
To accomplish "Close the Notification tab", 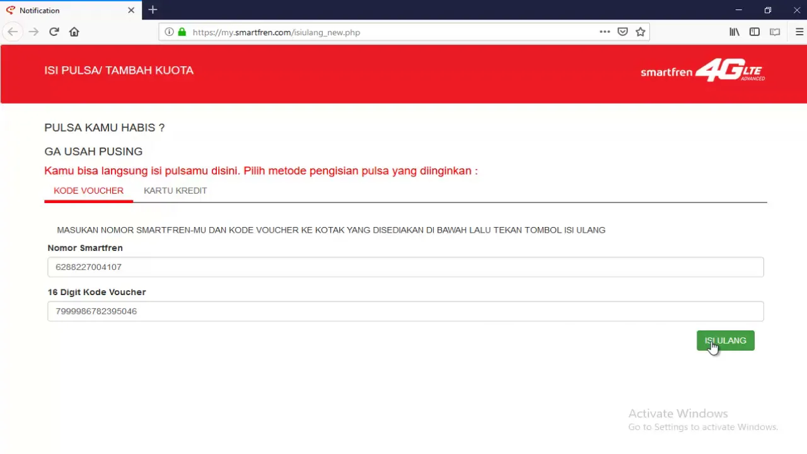I will click(x=131, y=10).
